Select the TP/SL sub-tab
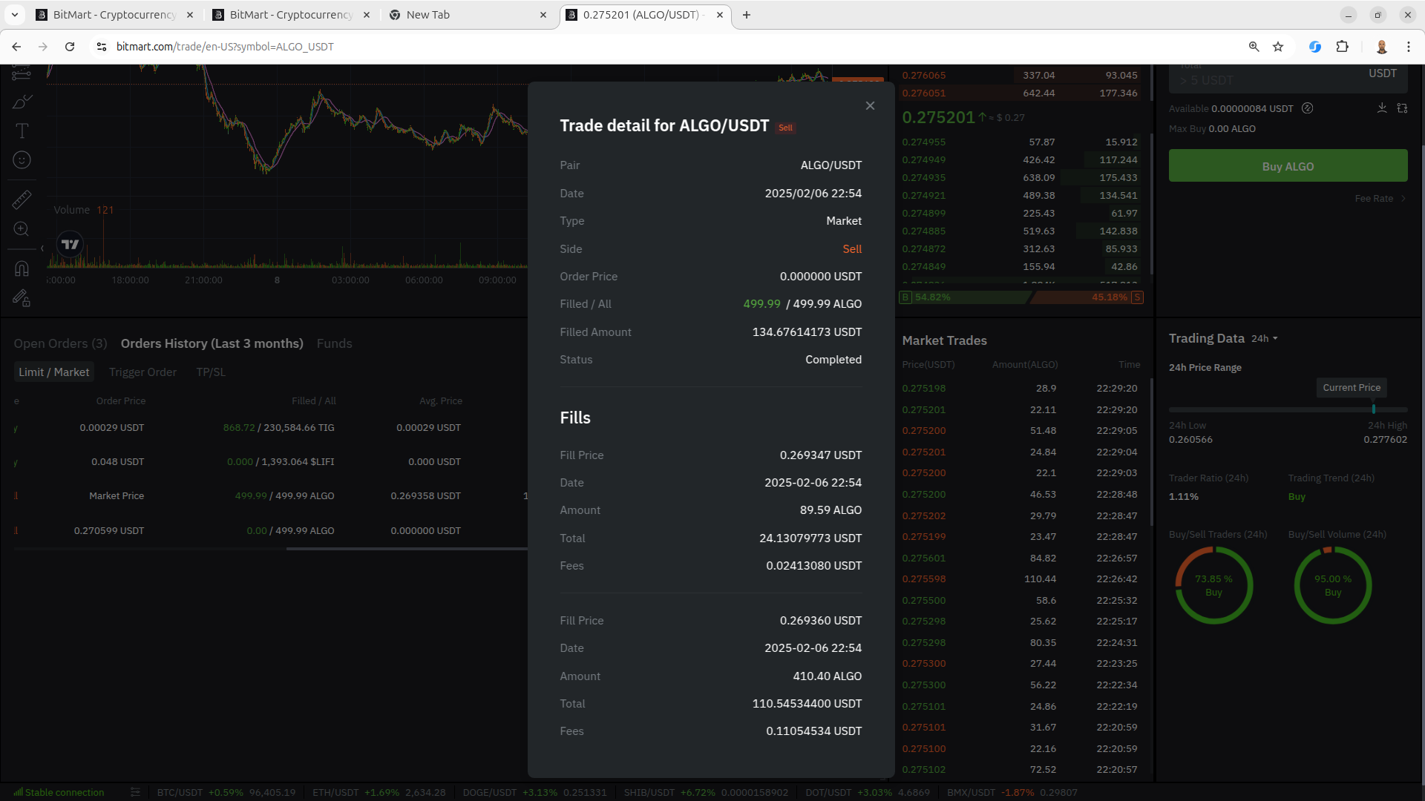The width and height of the screenshot is (1425, 801). point(211,372)
